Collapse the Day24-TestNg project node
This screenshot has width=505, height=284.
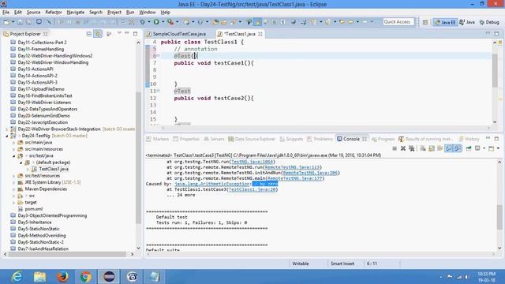coord(7,136)
